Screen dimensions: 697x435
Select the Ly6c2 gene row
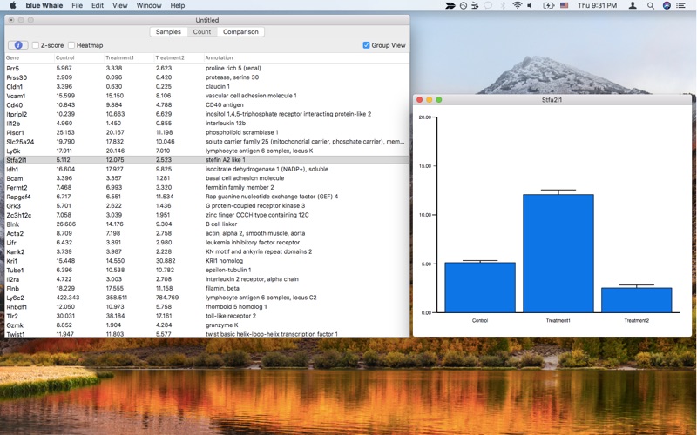pyautogui.click(x=207, y=298)
